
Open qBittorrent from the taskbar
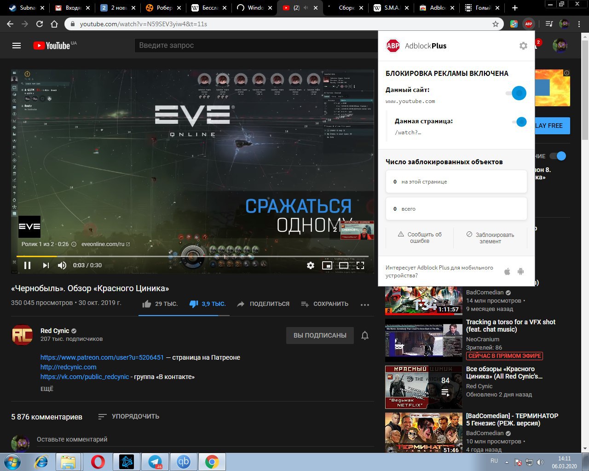pos(183,461)
